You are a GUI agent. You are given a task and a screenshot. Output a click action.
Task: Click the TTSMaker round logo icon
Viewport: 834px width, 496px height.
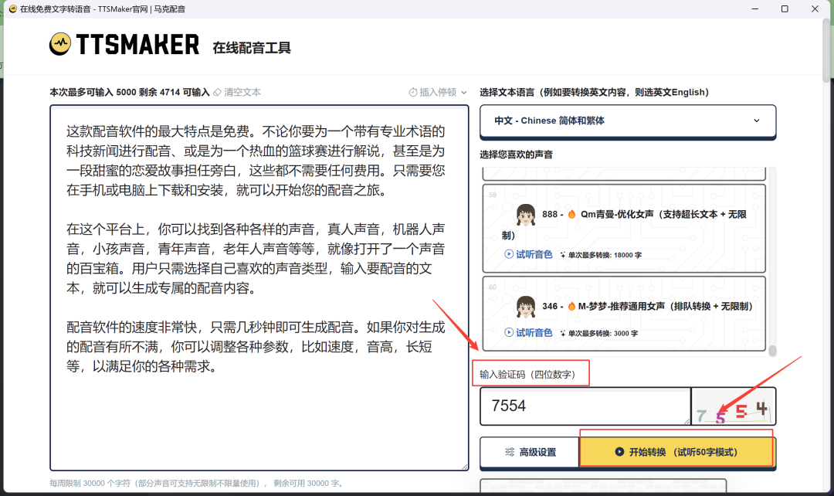60,44
